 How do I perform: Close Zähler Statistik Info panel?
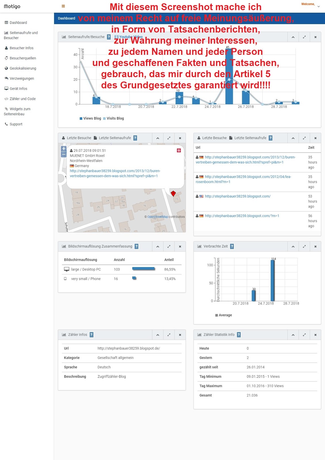click(x=316, y=335)
